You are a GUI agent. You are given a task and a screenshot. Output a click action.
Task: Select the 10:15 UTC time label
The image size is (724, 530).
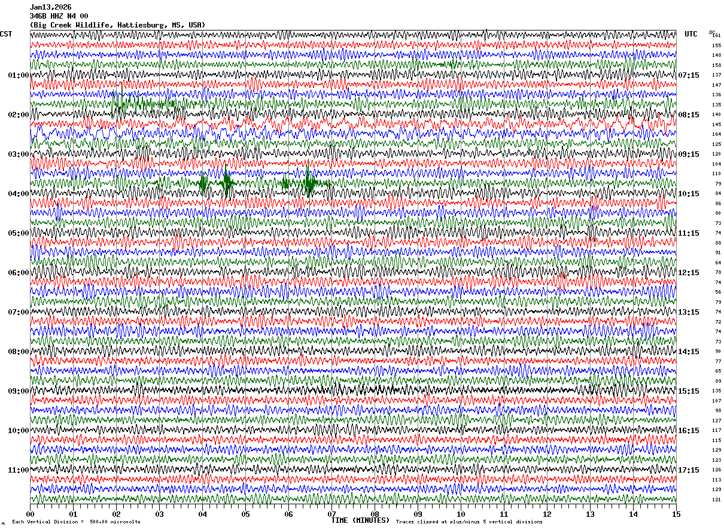click(x=689, y=194)
